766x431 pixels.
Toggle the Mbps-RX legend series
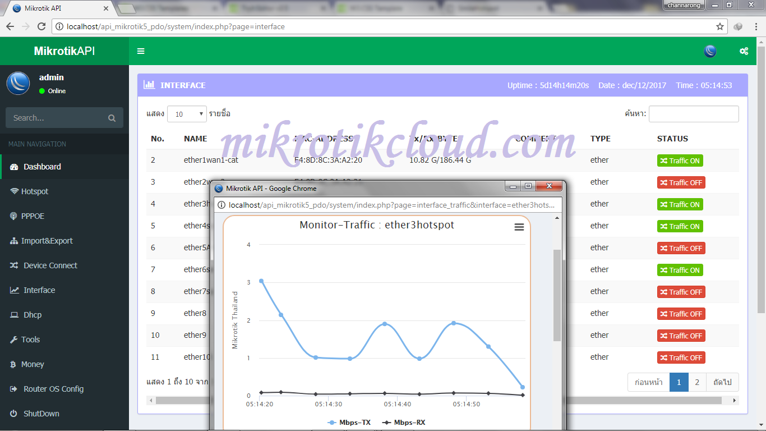point(403,423)
